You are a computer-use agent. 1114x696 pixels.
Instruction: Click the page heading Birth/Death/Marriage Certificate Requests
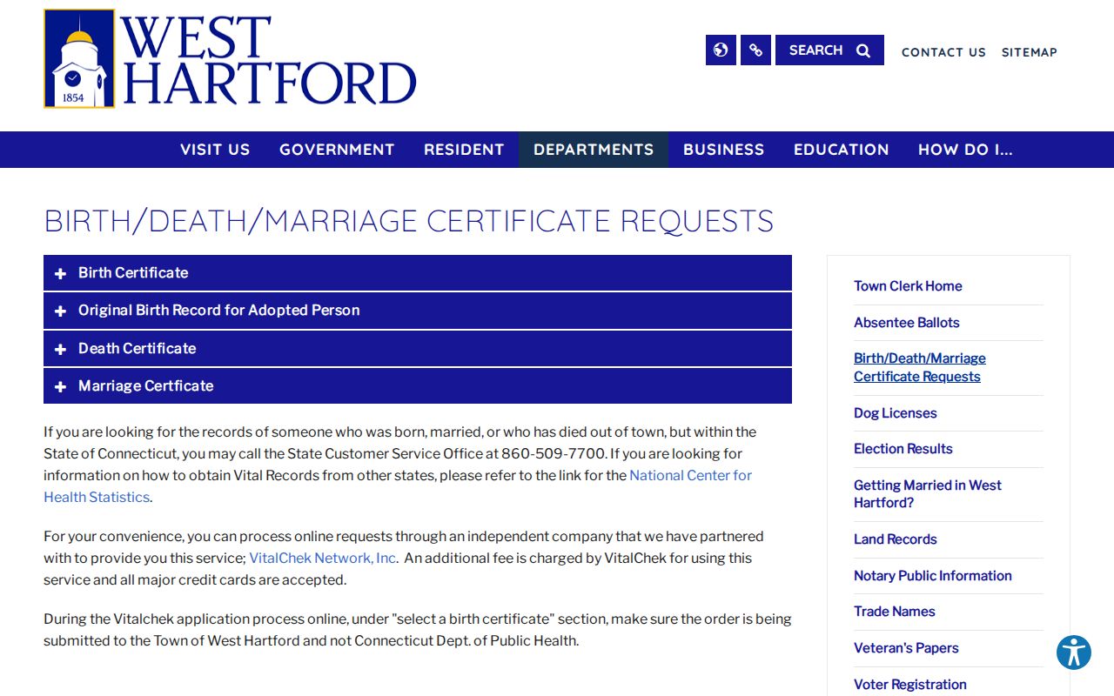point(408,221)
